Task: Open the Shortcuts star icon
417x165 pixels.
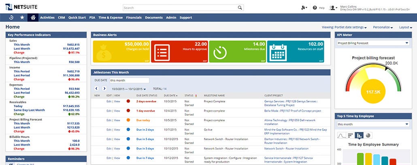Action: [22, 17]
